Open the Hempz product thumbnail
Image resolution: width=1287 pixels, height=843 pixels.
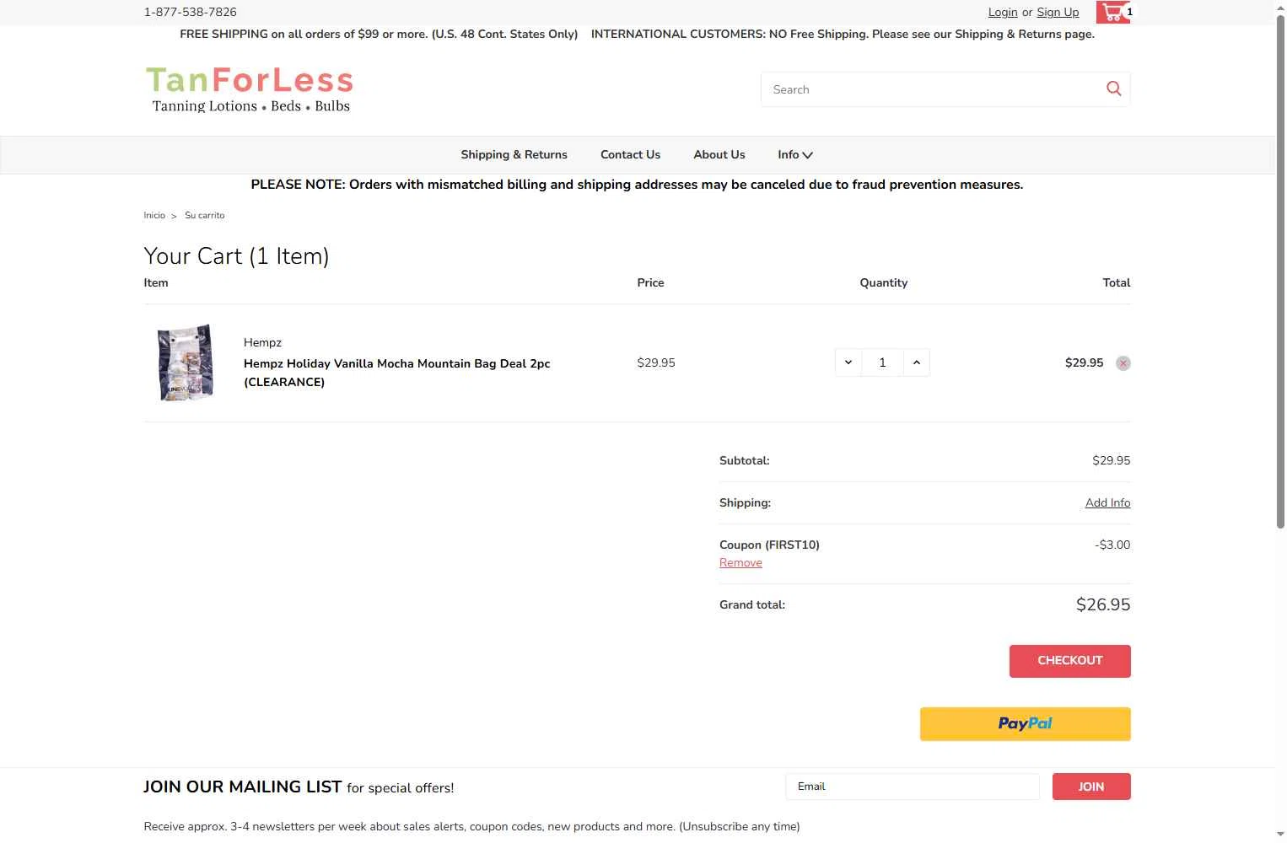(186, 362)
